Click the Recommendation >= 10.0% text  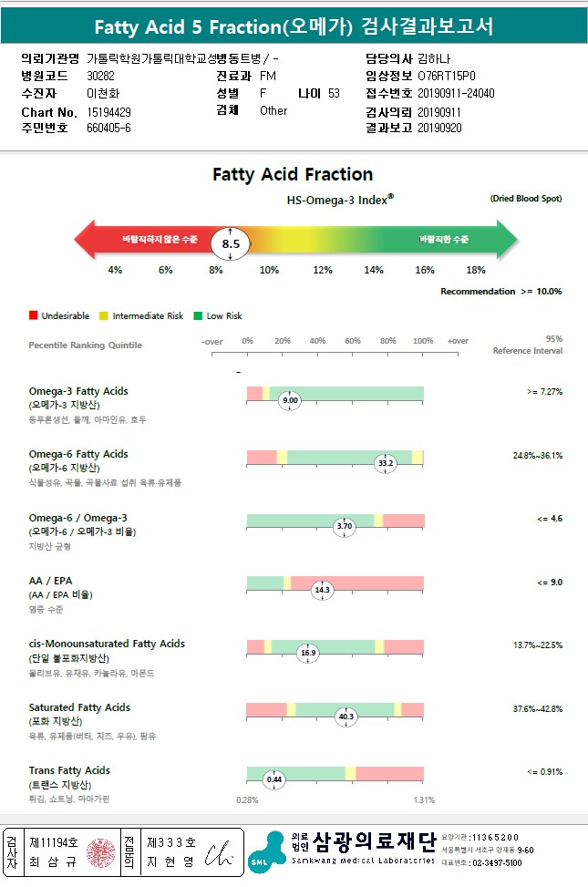tap(500, 292)
